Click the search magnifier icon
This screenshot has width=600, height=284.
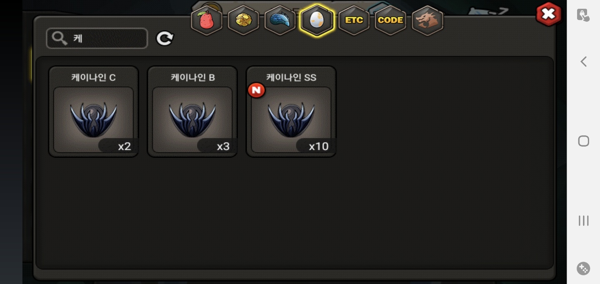pos(60,38)
